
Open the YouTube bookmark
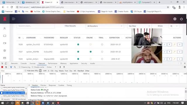pos(35,11)
